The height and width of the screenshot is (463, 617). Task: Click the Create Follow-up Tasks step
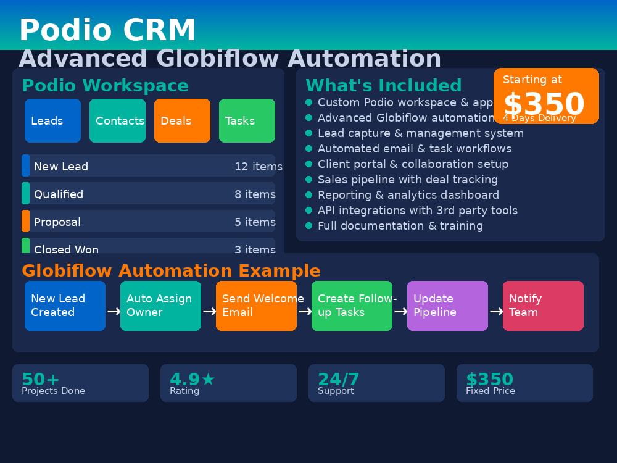click(x=352, y=306)
